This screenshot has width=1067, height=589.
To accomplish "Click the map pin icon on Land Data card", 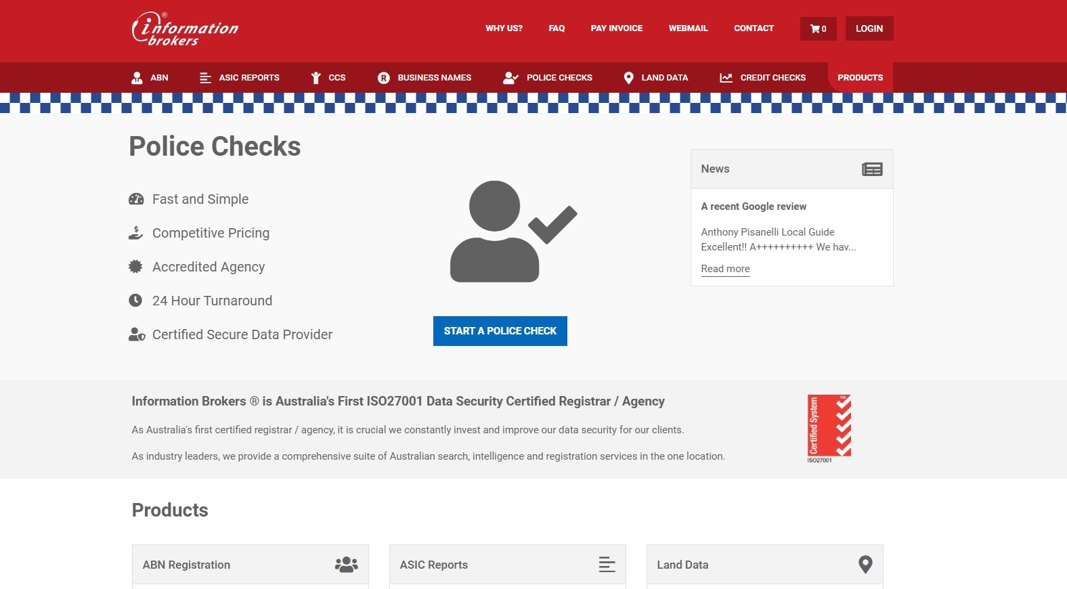I will pos(865,565).
